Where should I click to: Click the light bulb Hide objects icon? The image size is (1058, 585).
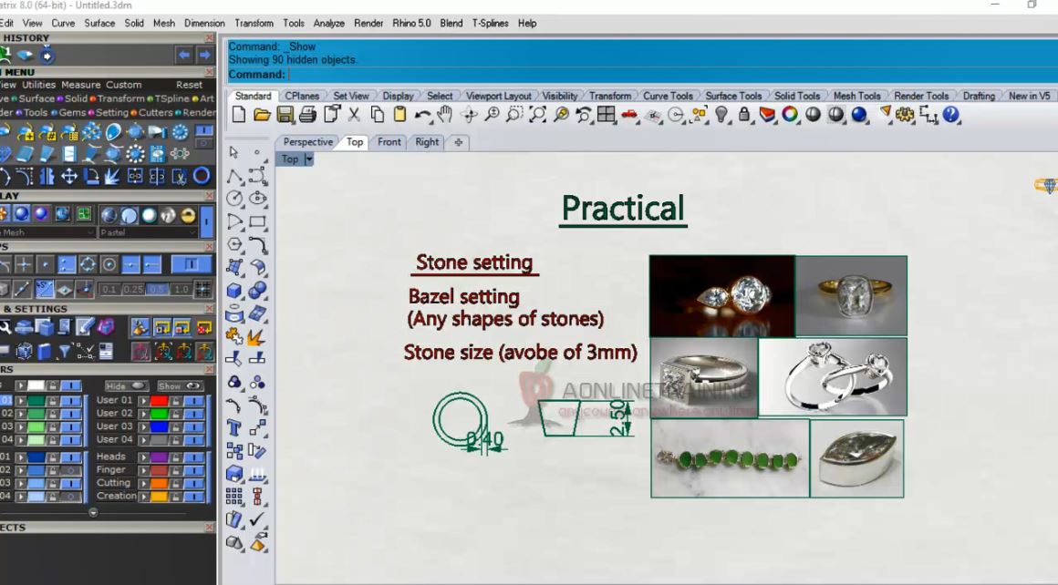click(721, 115)
